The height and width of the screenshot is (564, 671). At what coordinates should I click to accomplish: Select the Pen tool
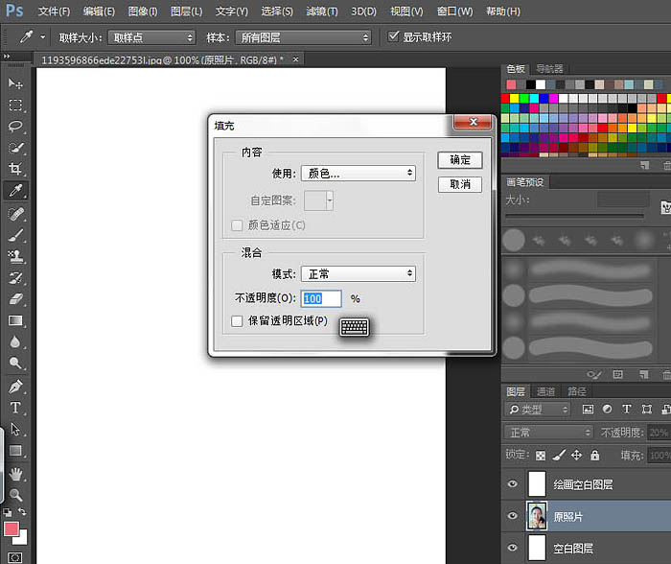point(15,386)
